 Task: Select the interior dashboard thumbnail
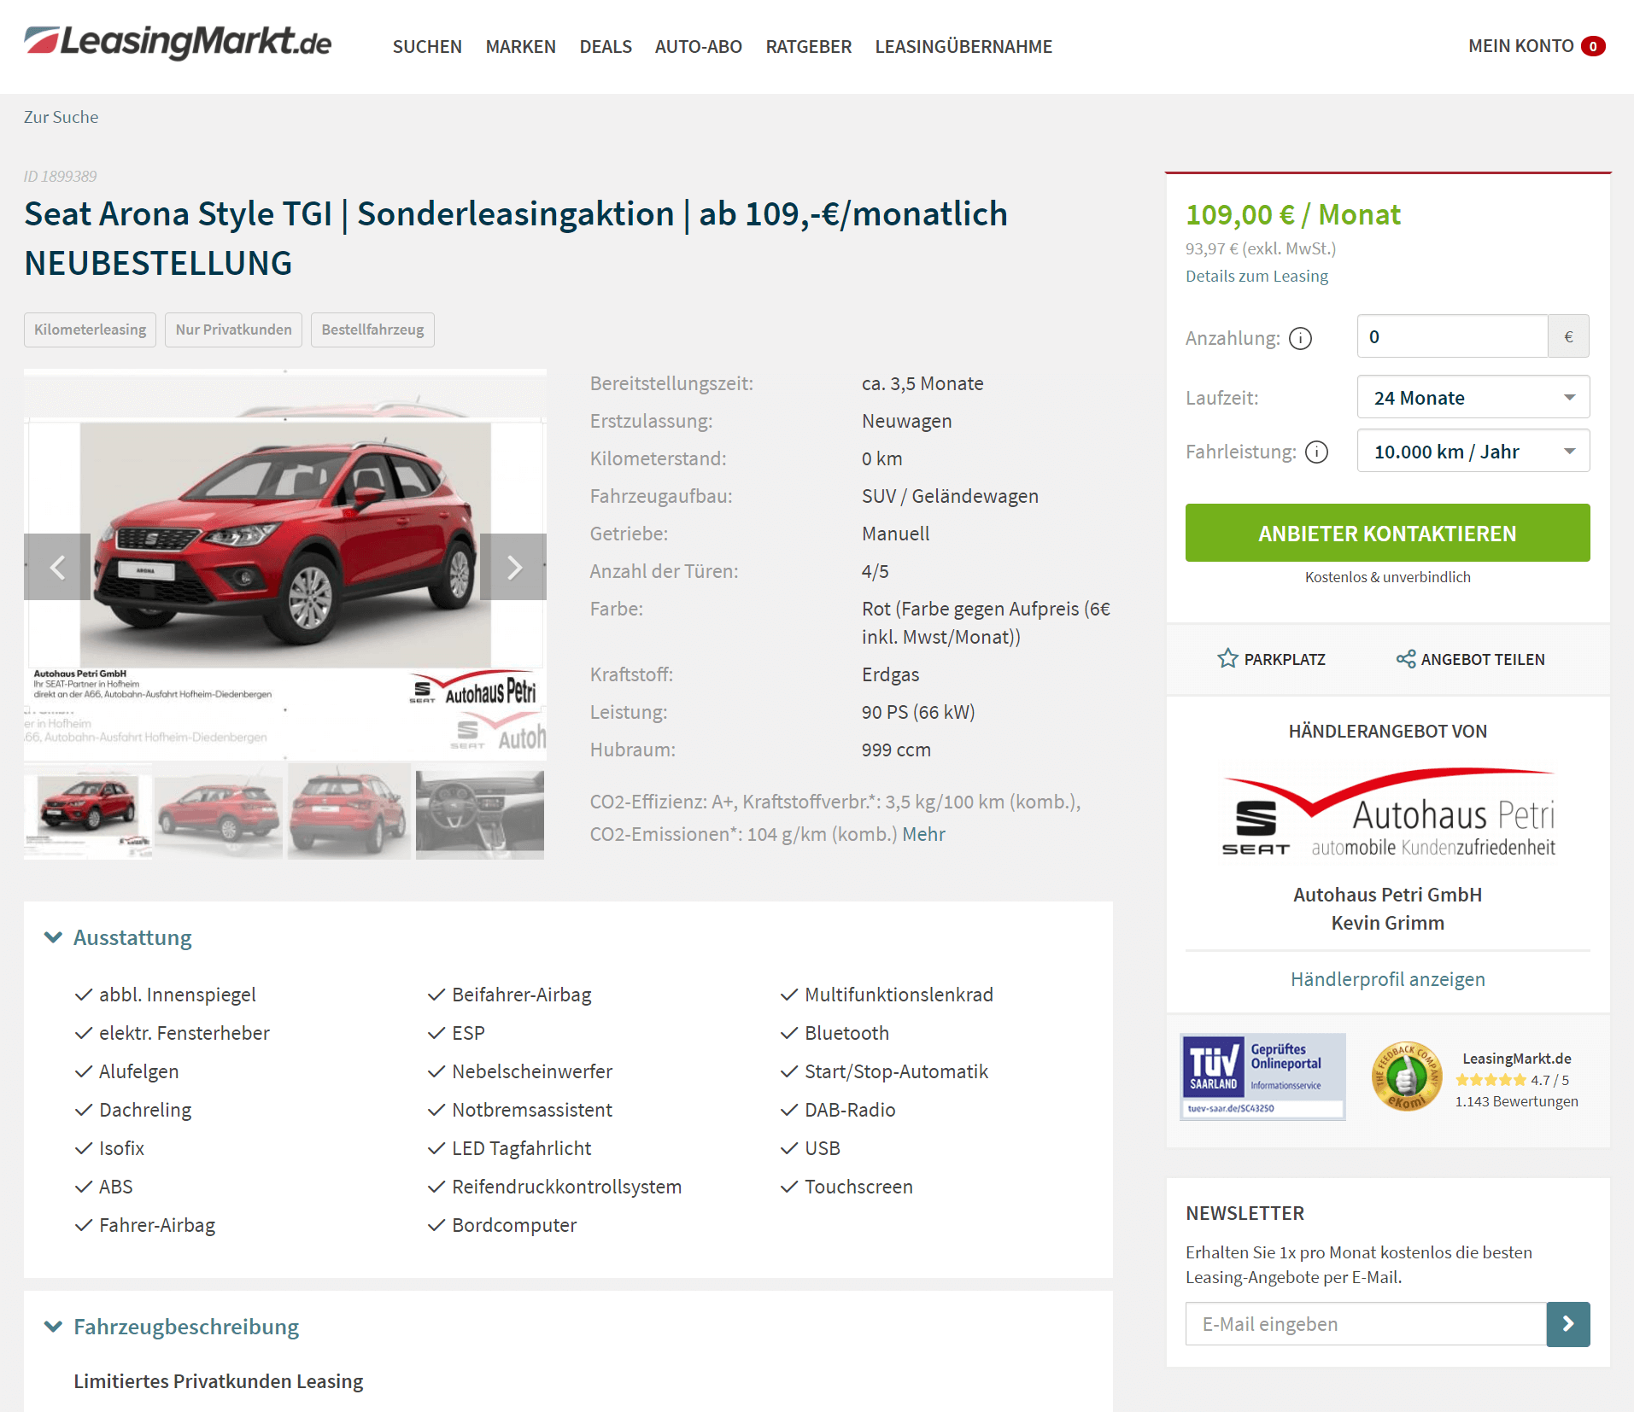(480, 812)
